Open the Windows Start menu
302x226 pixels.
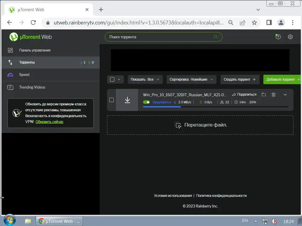[10, 220]
